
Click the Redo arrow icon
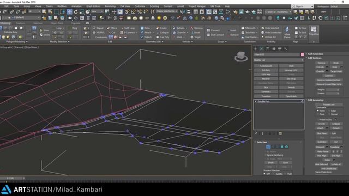pos(5,12)
